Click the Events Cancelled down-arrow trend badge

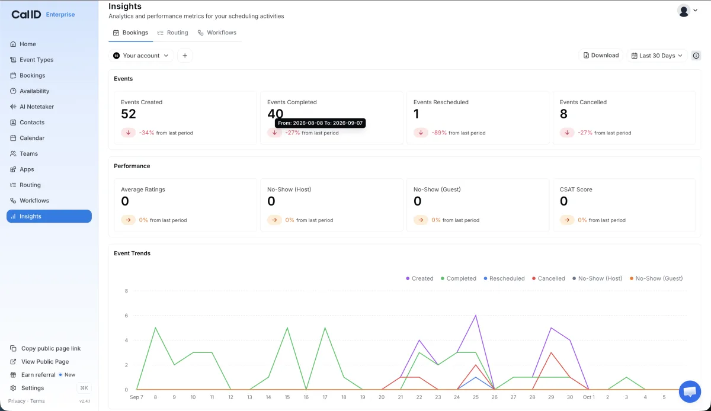[x=567, y=133]
